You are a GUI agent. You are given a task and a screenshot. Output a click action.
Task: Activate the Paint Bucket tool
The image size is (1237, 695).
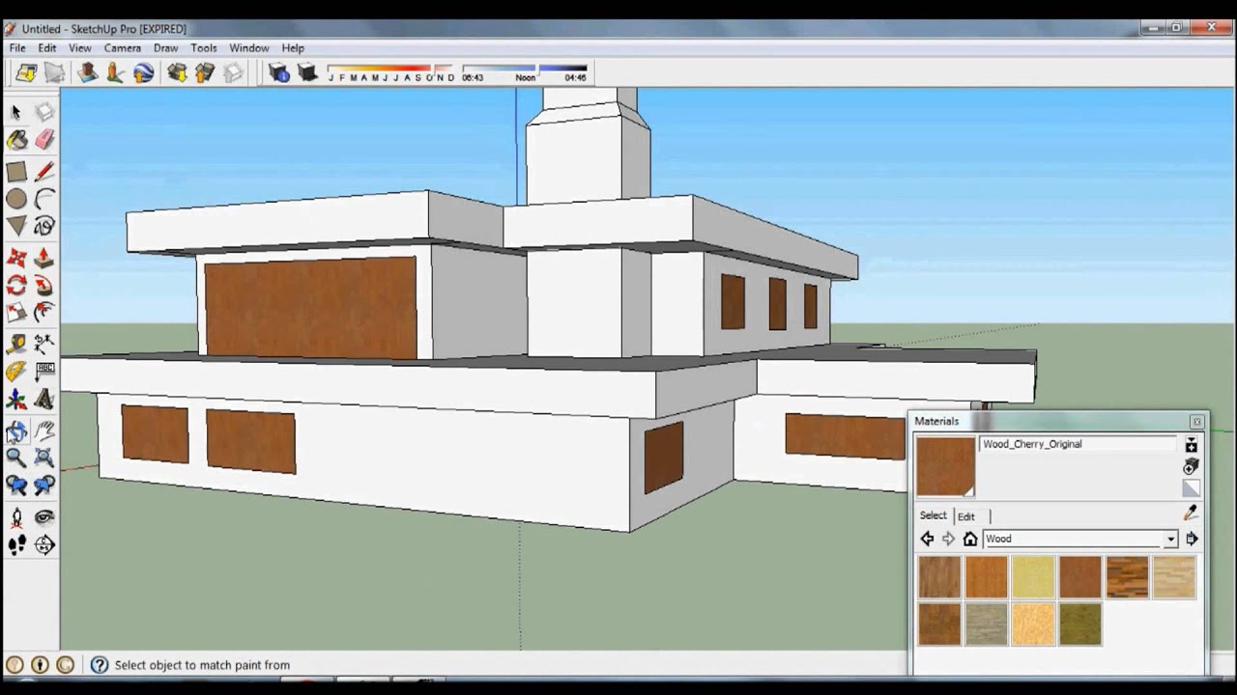(x=16, y=141)
